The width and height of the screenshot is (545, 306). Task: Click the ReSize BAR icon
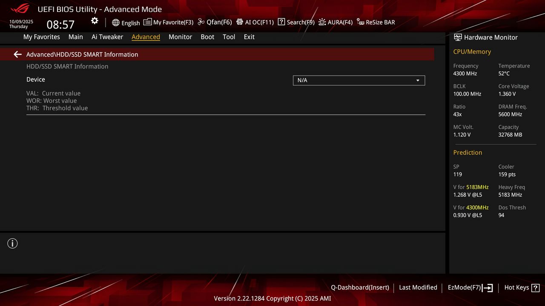(360, 22)
